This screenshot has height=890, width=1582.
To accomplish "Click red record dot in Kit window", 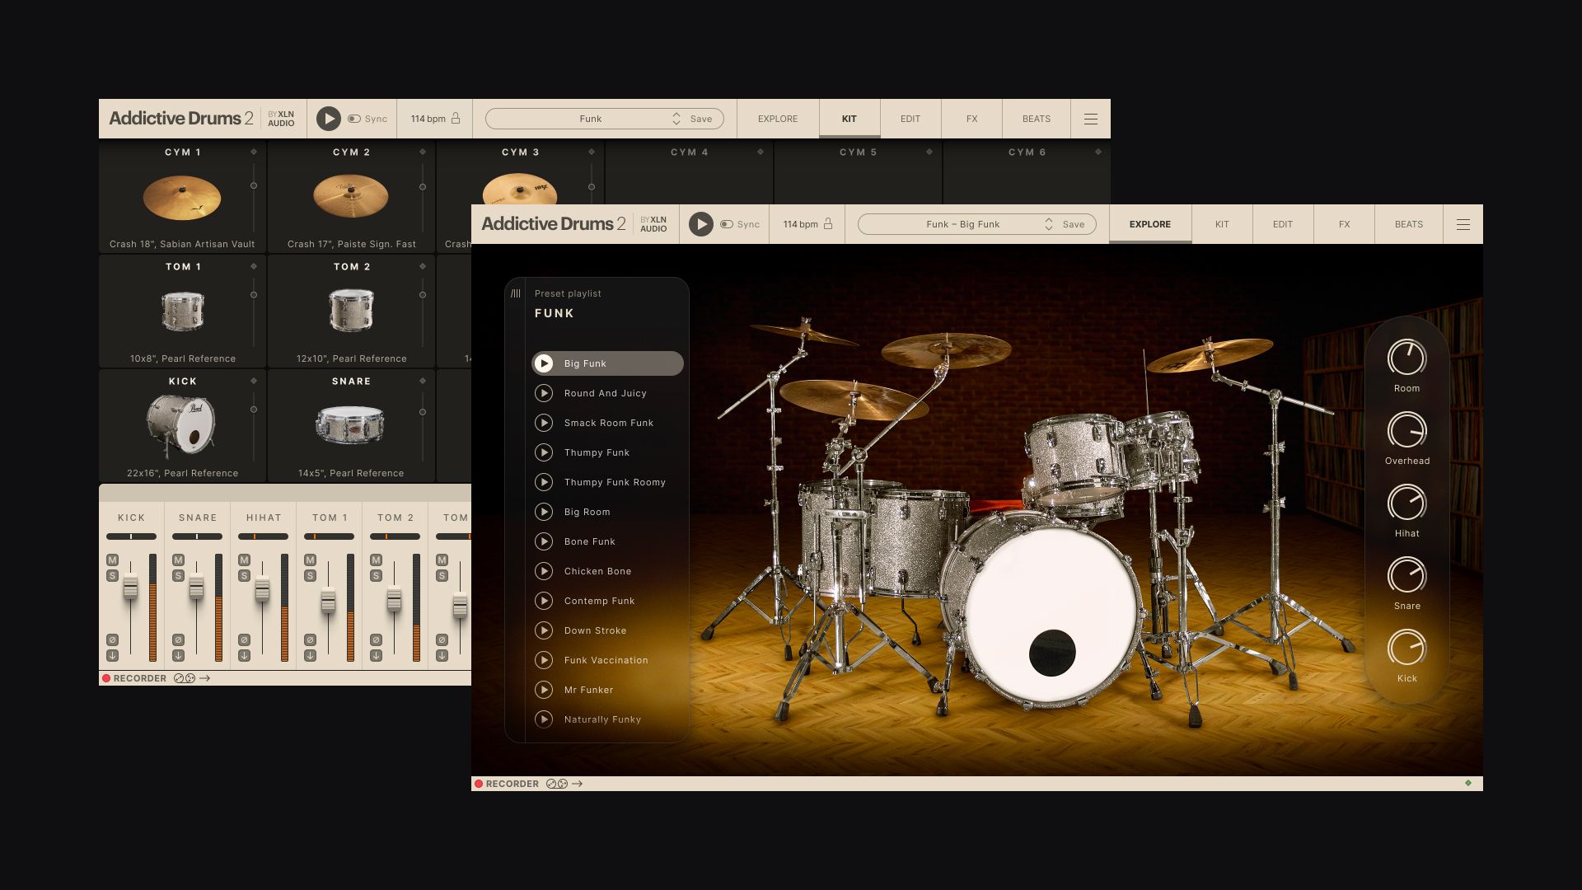I will pos(106,678).
